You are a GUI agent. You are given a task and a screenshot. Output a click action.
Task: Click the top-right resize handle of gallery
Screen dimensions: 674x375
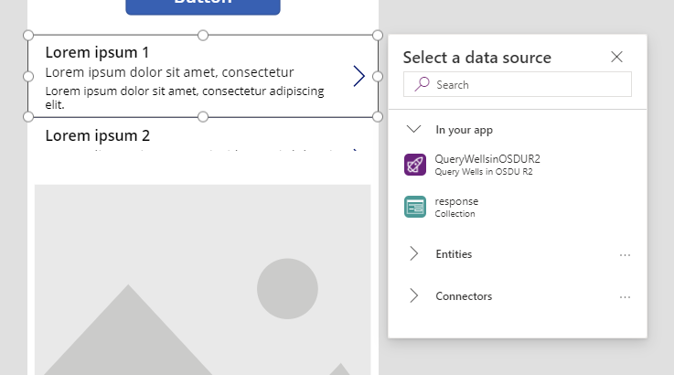378,36
